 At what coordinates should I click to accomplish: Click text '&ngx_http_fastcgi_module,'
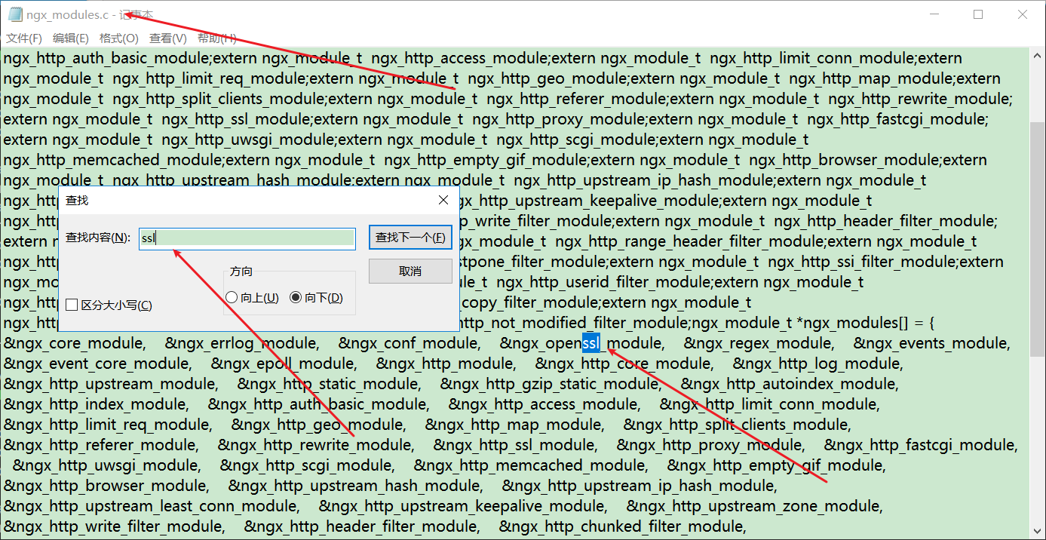(922, 446)
